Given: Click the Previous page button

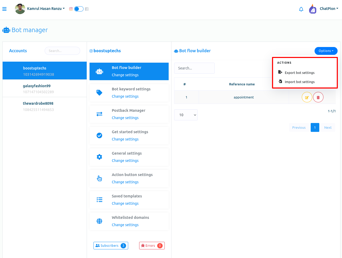Looking at the screenshot, I should tap(299, 127).
